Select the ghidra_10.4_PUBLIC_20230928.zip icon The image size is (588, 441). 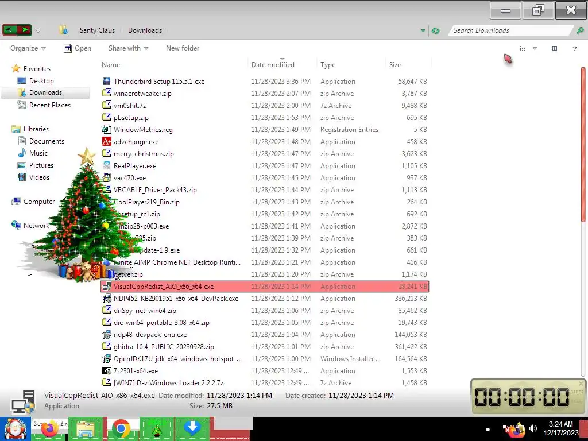[x=107, y=346]
